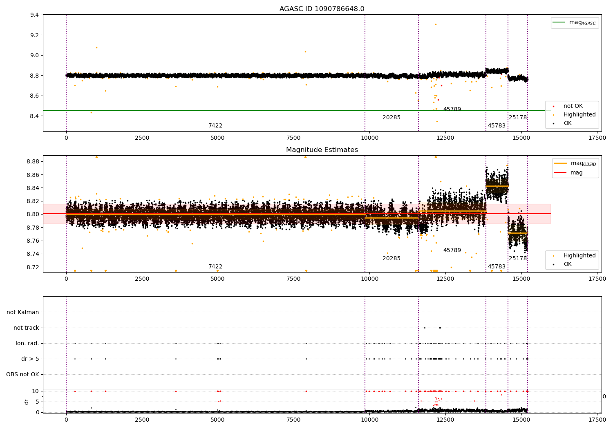Click the 8.6 y-axis tick label

(x=34, y=96)
